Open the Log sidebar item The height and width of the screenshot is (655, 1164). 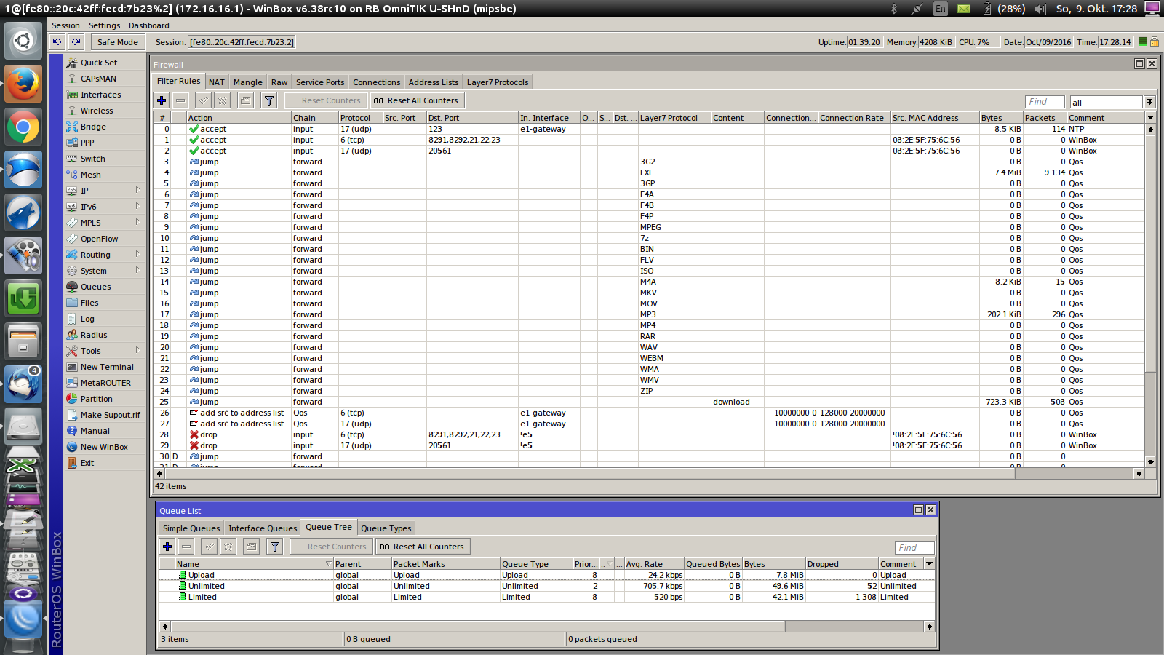pyautogui.click(x=105, y=319)
